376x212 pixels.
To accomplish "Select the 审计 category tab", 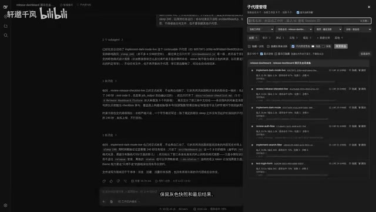I will (x=266, y=38).
